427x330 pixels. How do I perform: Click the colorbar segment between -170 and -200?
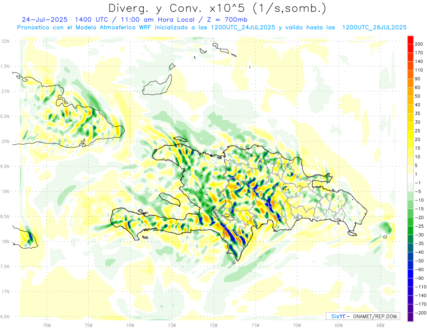tap(410, 309)
